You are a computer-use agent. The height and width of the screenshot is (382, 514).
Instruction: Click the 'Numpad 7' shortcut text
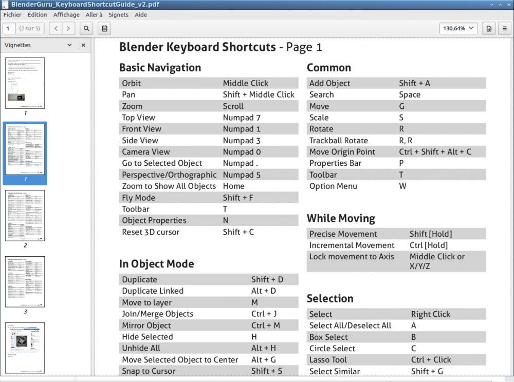point(242,118)
